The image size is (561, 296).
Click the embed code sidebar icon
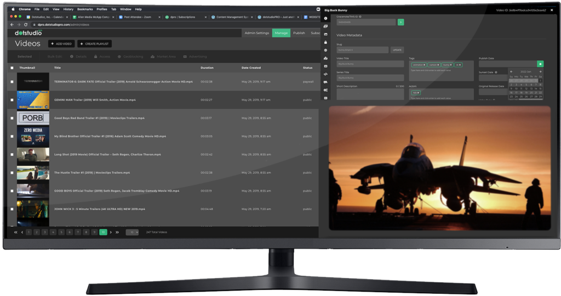(326, 74)
